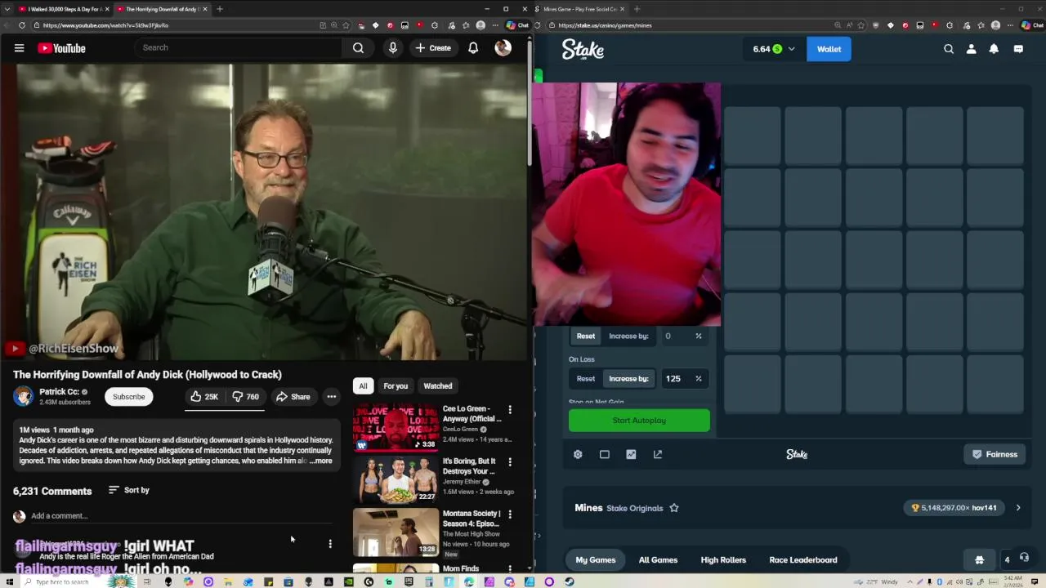Switch to All Games tab
1046x588 pixels.
point(658,559)
